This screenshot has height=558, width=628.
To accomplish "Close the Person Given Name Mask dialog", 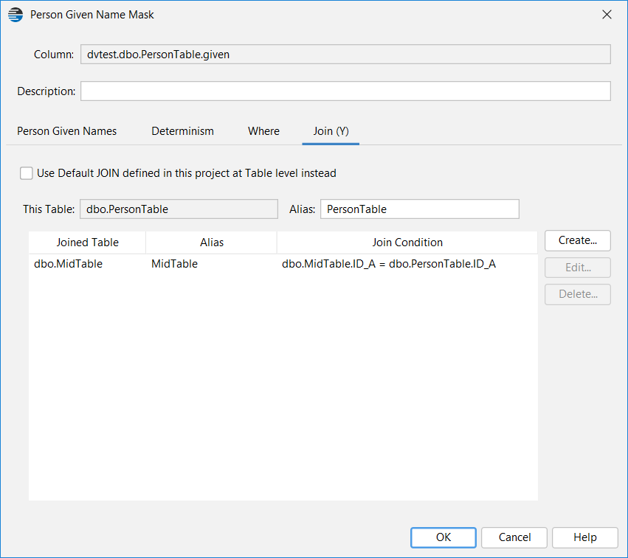I will pyautogui.click(x=607, y=15).
